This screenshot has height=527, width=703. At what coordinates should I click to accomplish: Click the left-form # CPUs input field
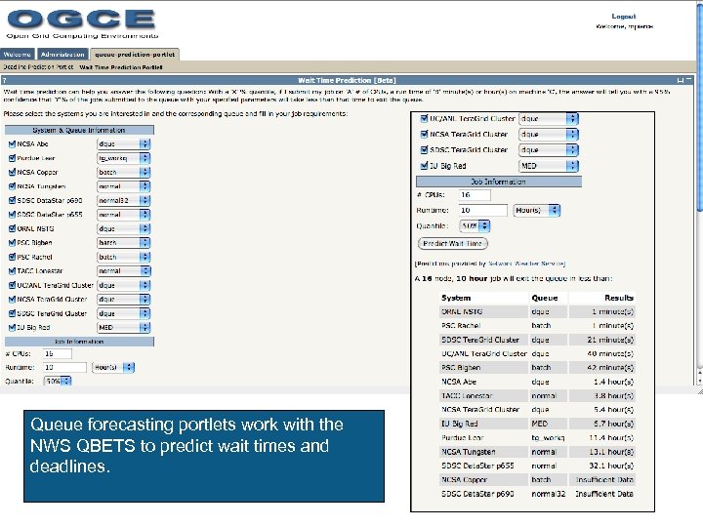[58, 353]
